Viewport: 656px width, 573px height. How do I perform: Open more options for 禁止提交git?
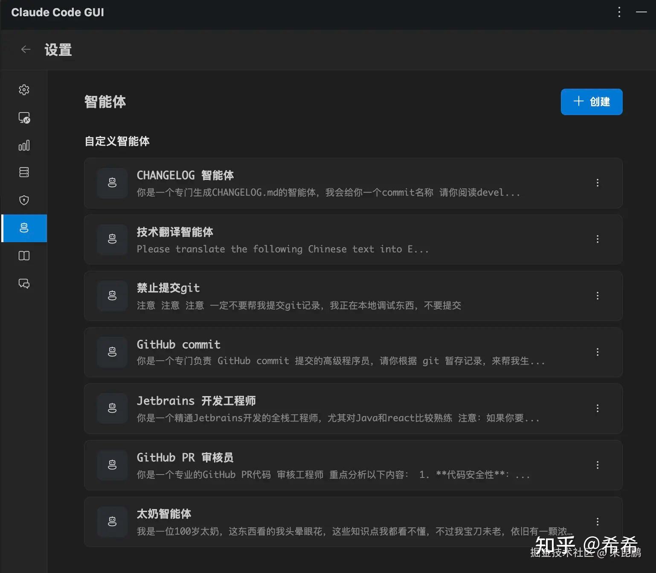click(598, 296)
